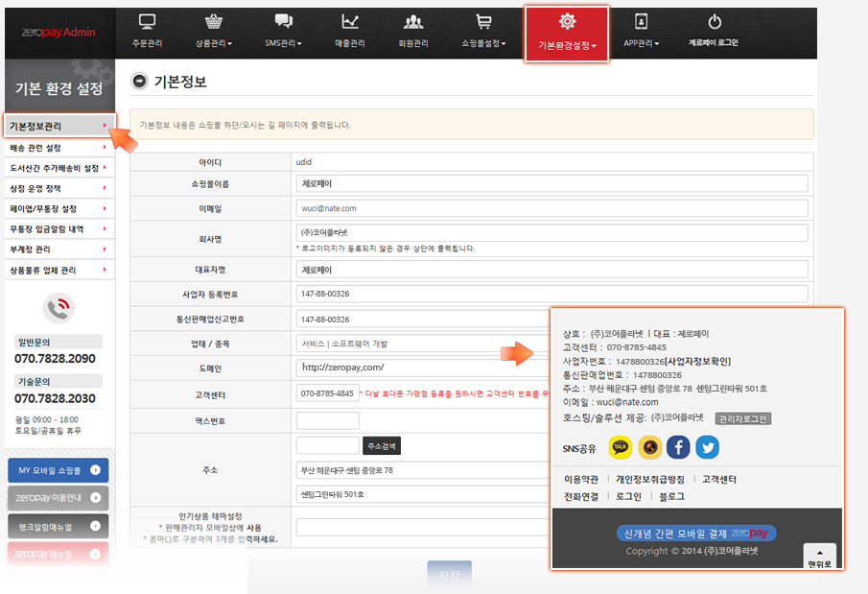Open 페이앱/무통장 설정 in sidebar
Viewport: 868px width, 594px height.
coord(59,209)
